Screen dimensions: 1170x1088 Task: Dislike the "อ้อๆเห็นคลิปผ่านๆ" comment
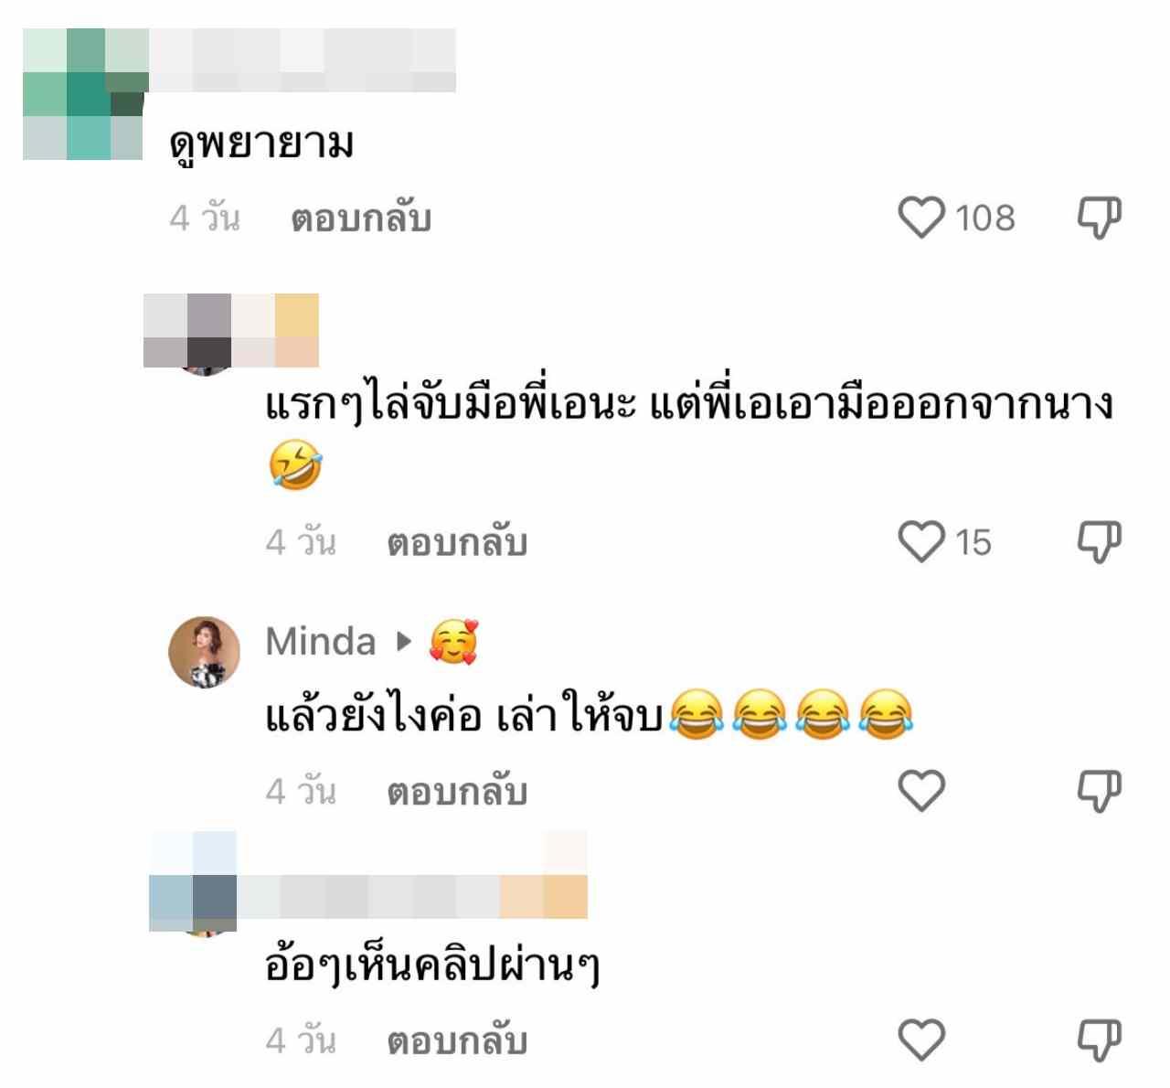click(1100, 1040)
